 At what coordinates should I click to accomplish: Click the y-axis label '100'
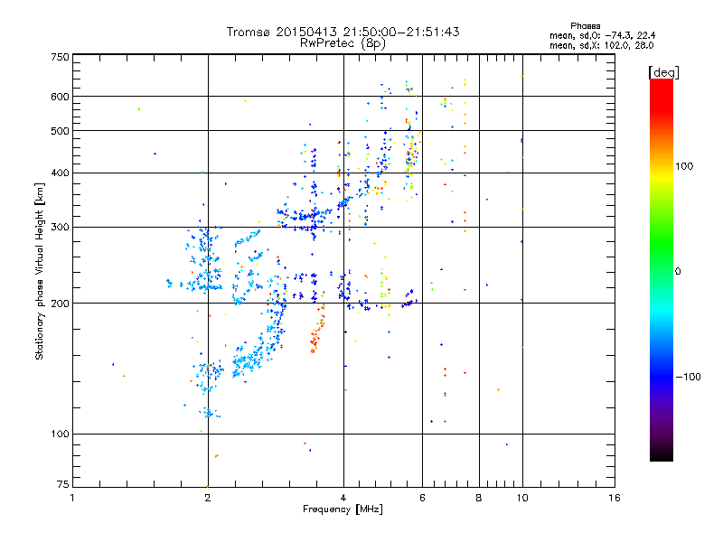60,434
